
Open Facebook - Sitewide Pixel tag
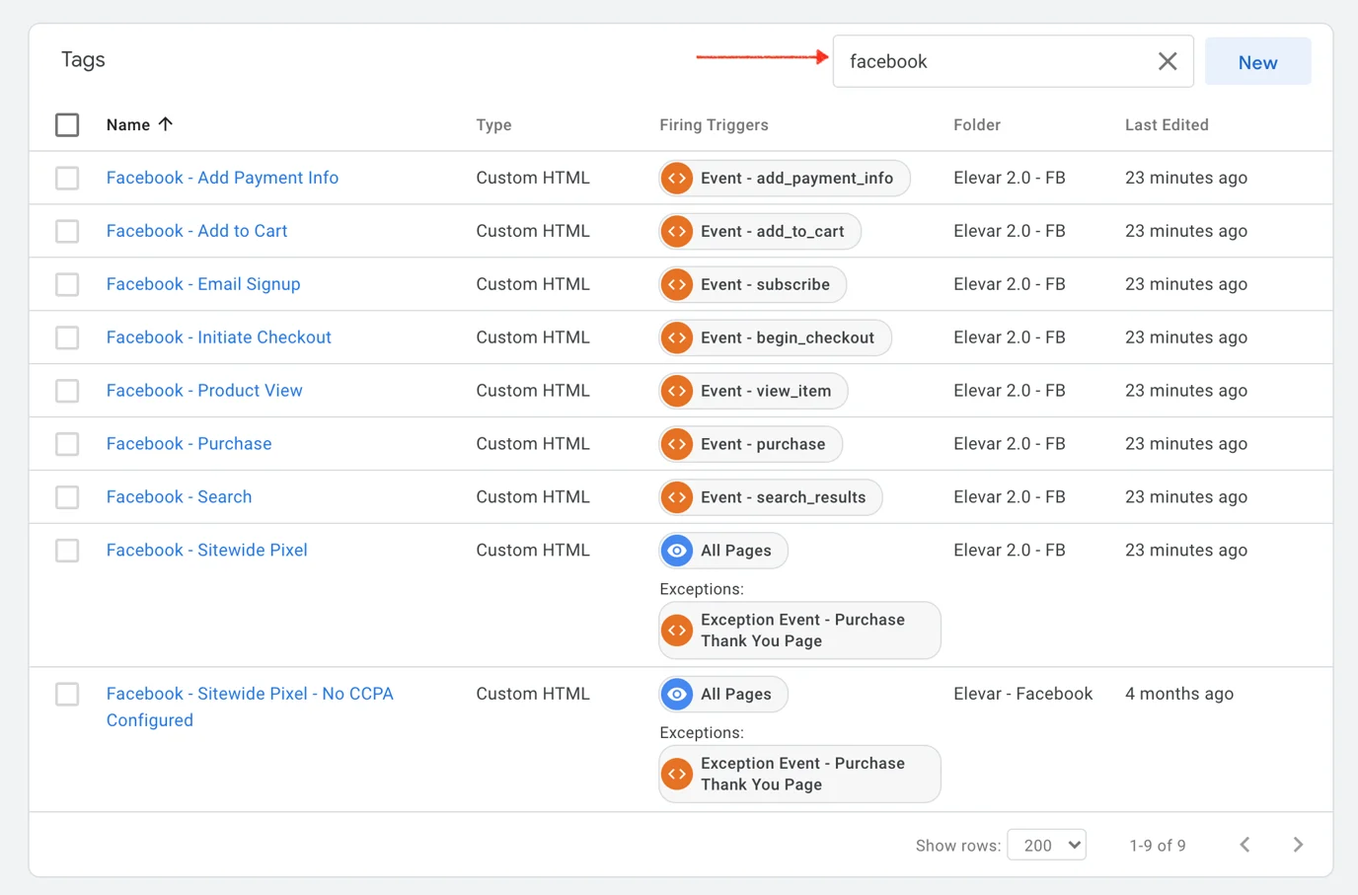coord(206,551)
